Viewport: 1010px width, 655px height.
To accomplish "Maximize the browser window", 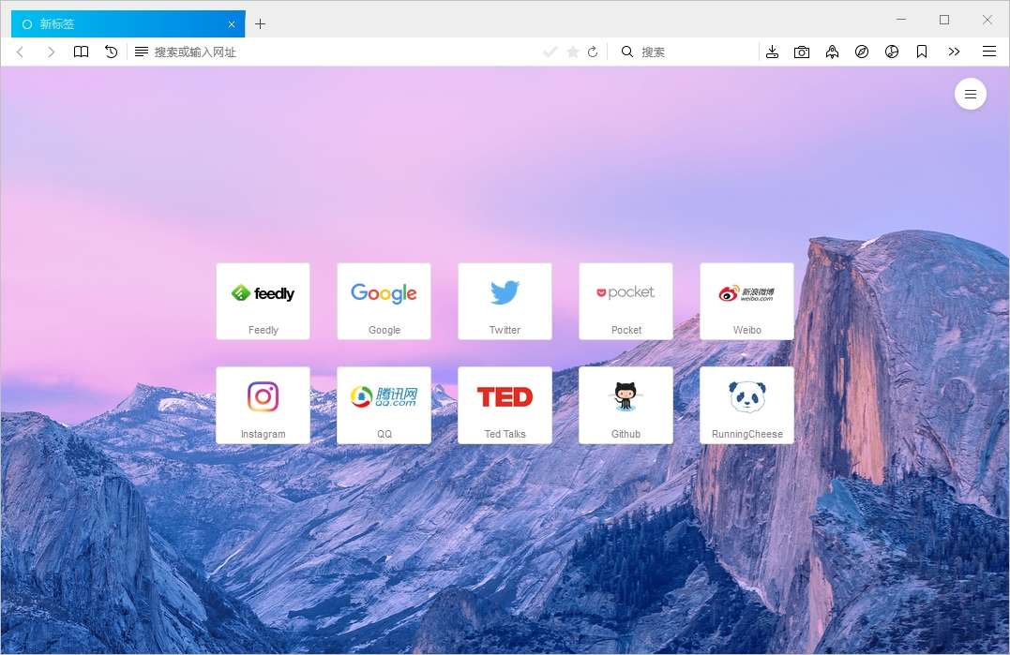I will [x=944, y=20].
